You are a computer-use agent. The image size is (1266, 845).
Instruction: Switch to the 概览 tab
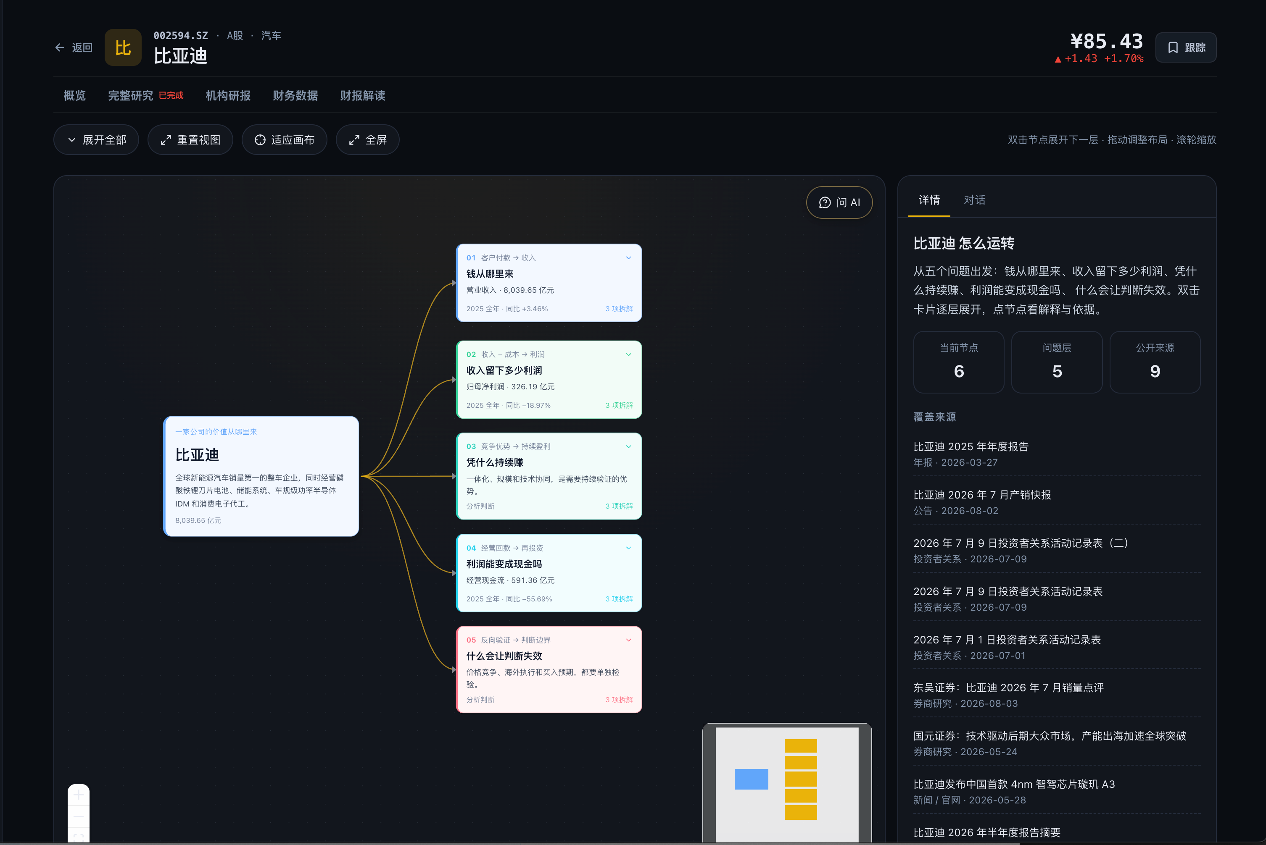74,95
